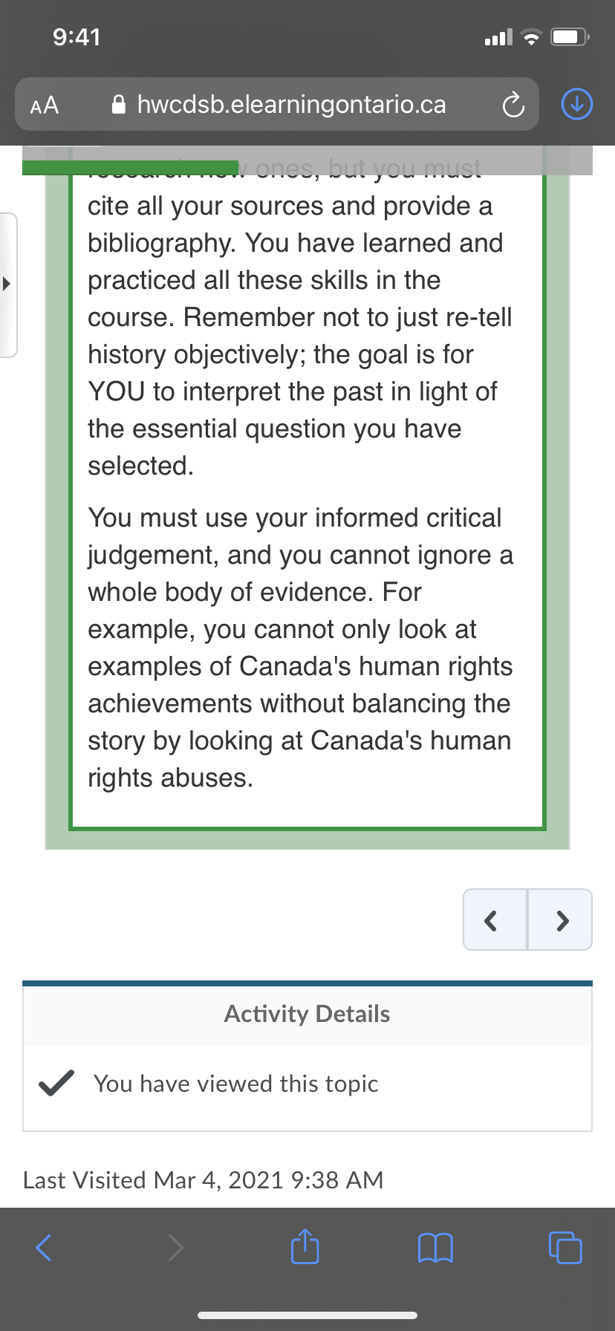Click the viewed topic checkmark
Viewport: 615px width, 1331px height.
click(56, 1083)
